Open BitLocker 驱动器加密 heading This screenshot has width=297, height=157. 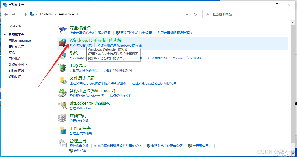point(90,103)
